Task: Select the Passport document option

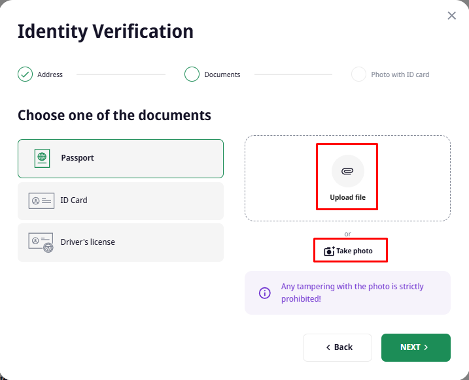Action: [x=120, y=159]
